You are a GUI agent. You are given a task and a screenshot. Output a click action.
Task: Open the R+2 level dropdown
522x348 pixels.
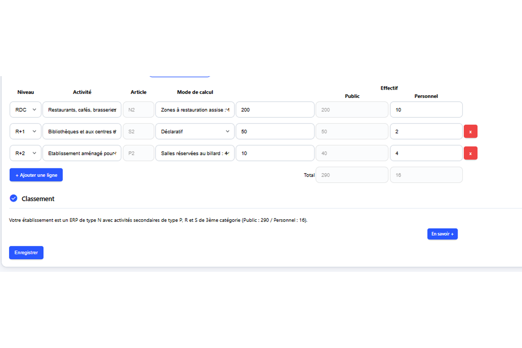(26, 153)
